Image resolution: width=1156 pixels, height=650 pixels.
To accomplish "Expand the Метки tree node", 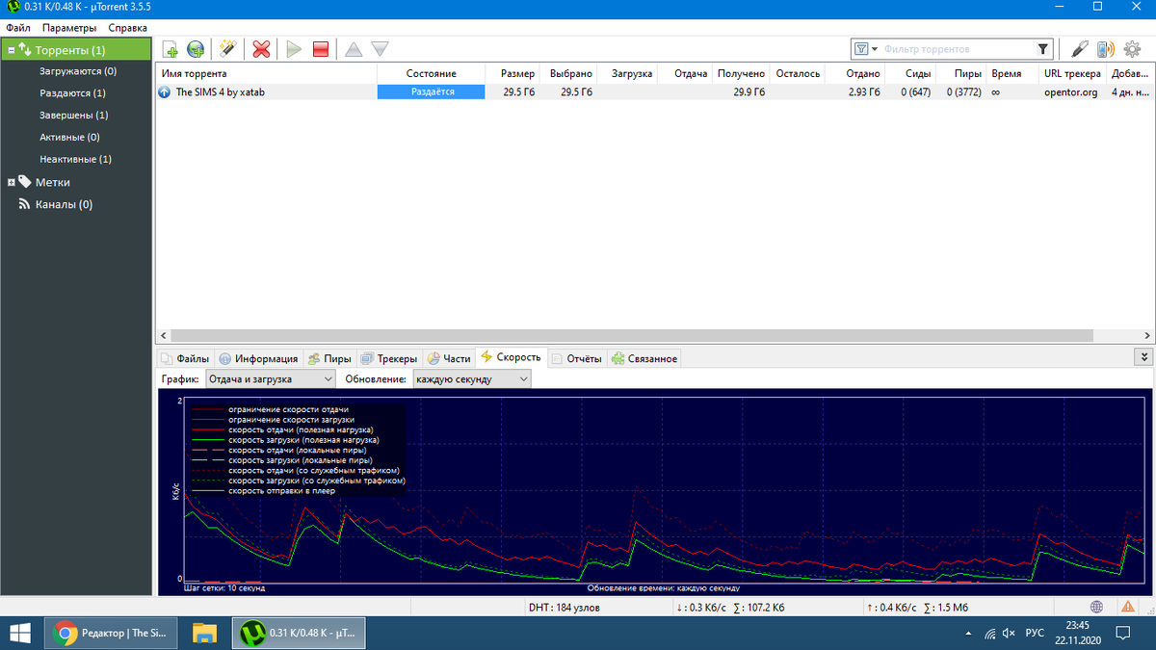I will pyautogui.click(x=11, y=182).
